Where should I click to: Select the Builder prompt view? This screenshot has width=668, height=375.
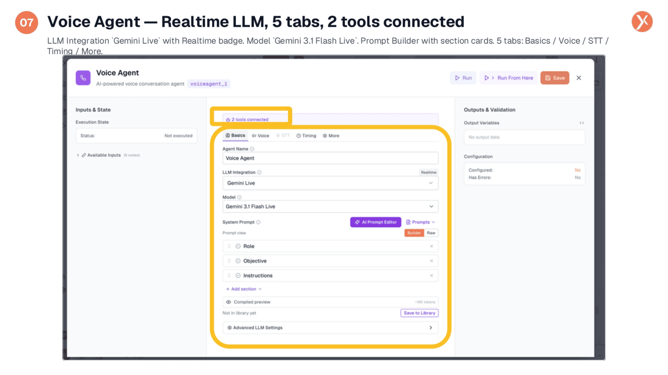(x=414, y=233)
